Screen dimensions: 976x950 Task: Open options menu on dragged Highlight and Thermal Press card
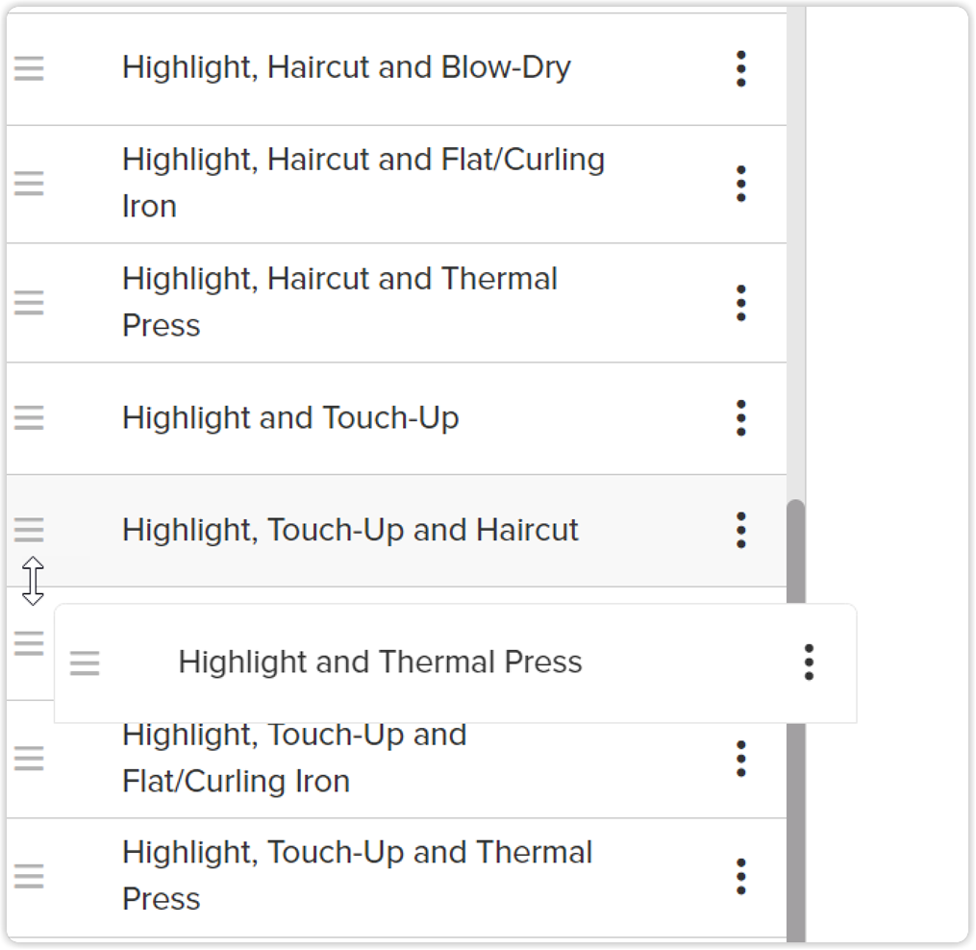pyautogui.click(x=809, y=662)
